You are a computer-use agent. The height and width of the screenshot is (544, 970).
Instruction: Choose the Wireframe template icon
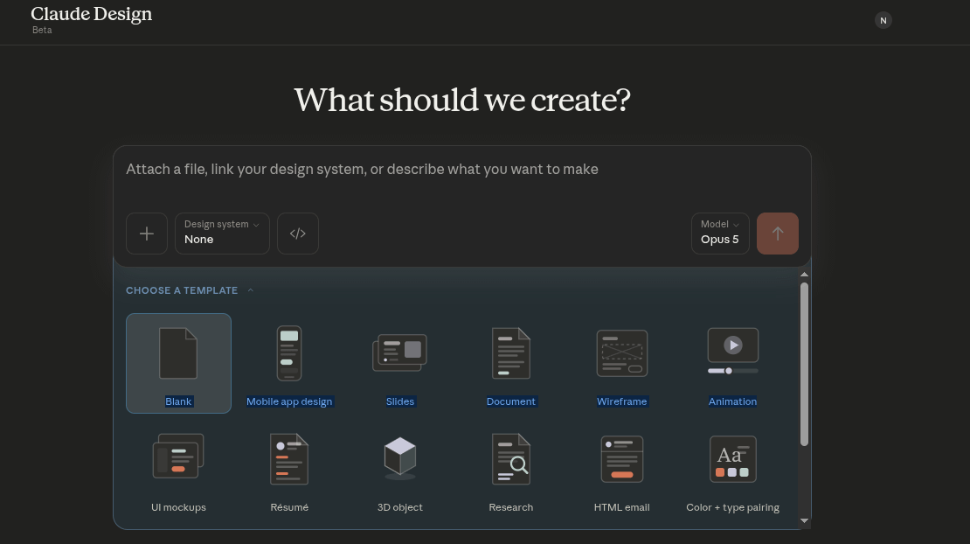(x=621, y=352)
